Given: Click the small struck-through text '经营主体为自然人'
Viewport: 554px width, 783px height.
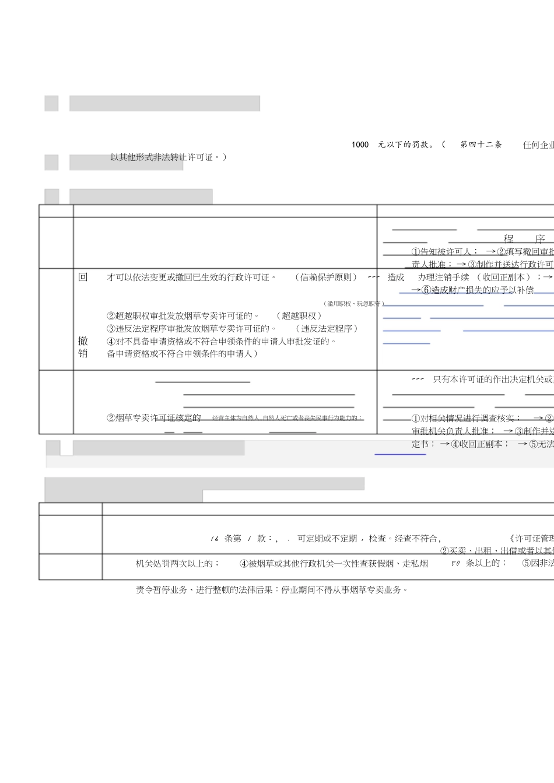Looking at the screenshot, I should coord(236,418).
